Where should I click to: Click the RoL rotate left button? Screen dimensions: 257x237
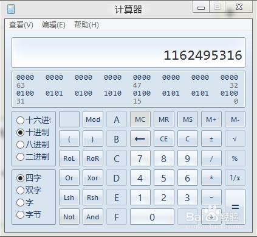[69, 158]
